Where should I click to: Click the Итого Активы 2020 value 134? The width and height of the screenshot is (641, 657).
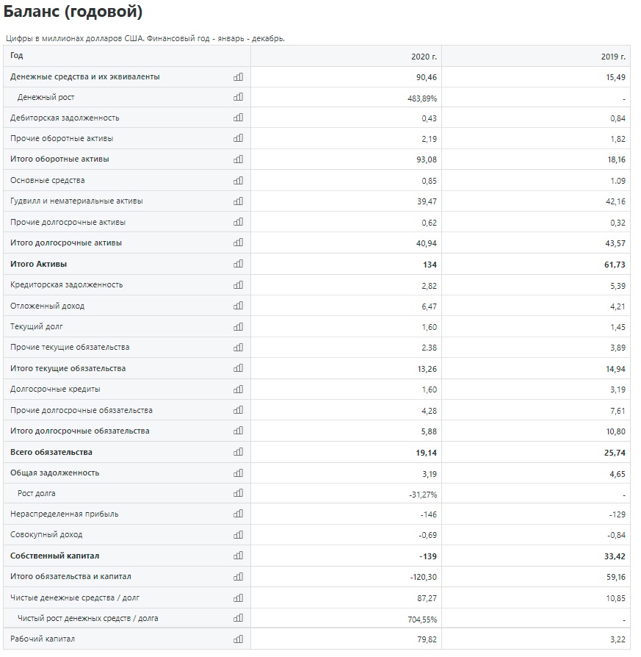point(430,265)
